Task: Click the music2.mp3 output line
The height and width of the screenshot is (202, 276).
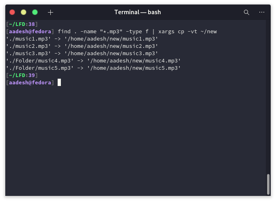Action: coord(82,46)
